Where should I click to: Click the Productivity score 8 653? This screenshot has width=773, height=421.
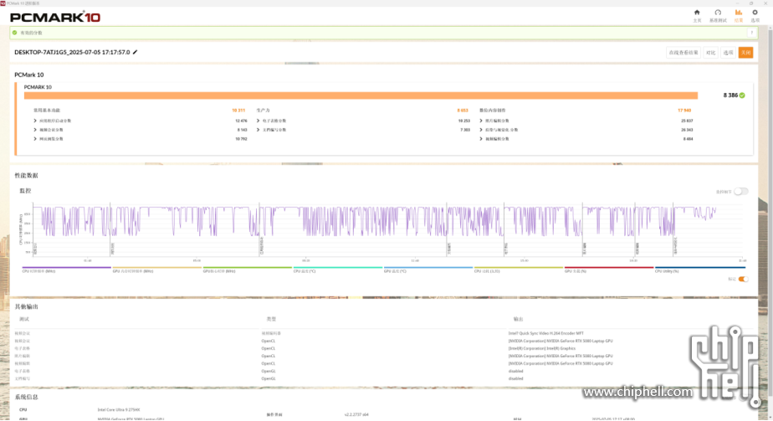coord(463,110)
